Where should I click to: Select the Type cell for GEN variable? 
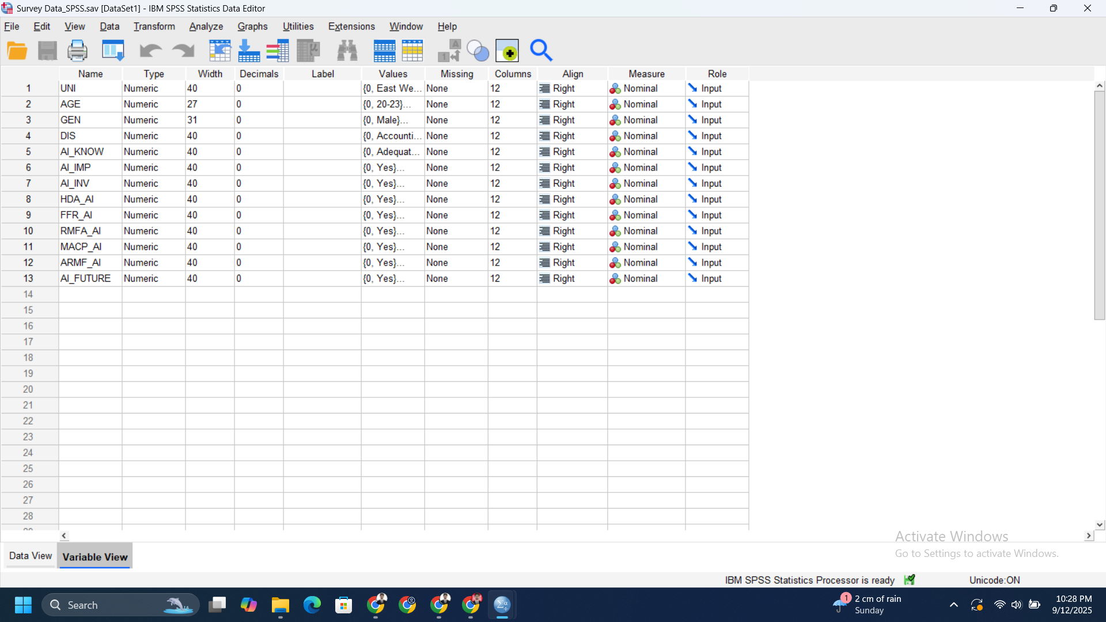(153, 120)
